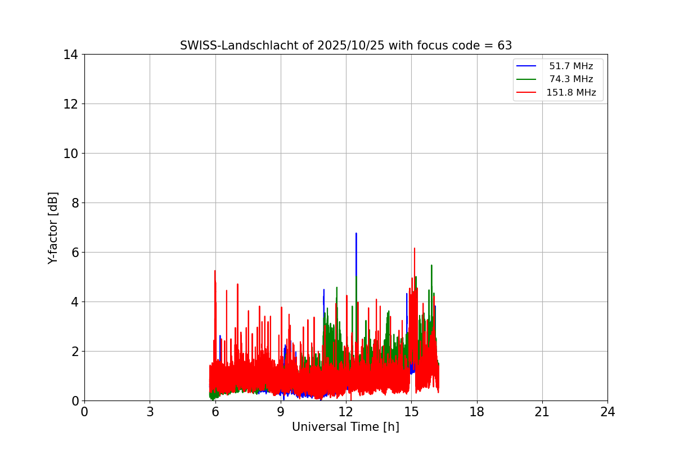Click y-axis tick label 10

[71, 154]
